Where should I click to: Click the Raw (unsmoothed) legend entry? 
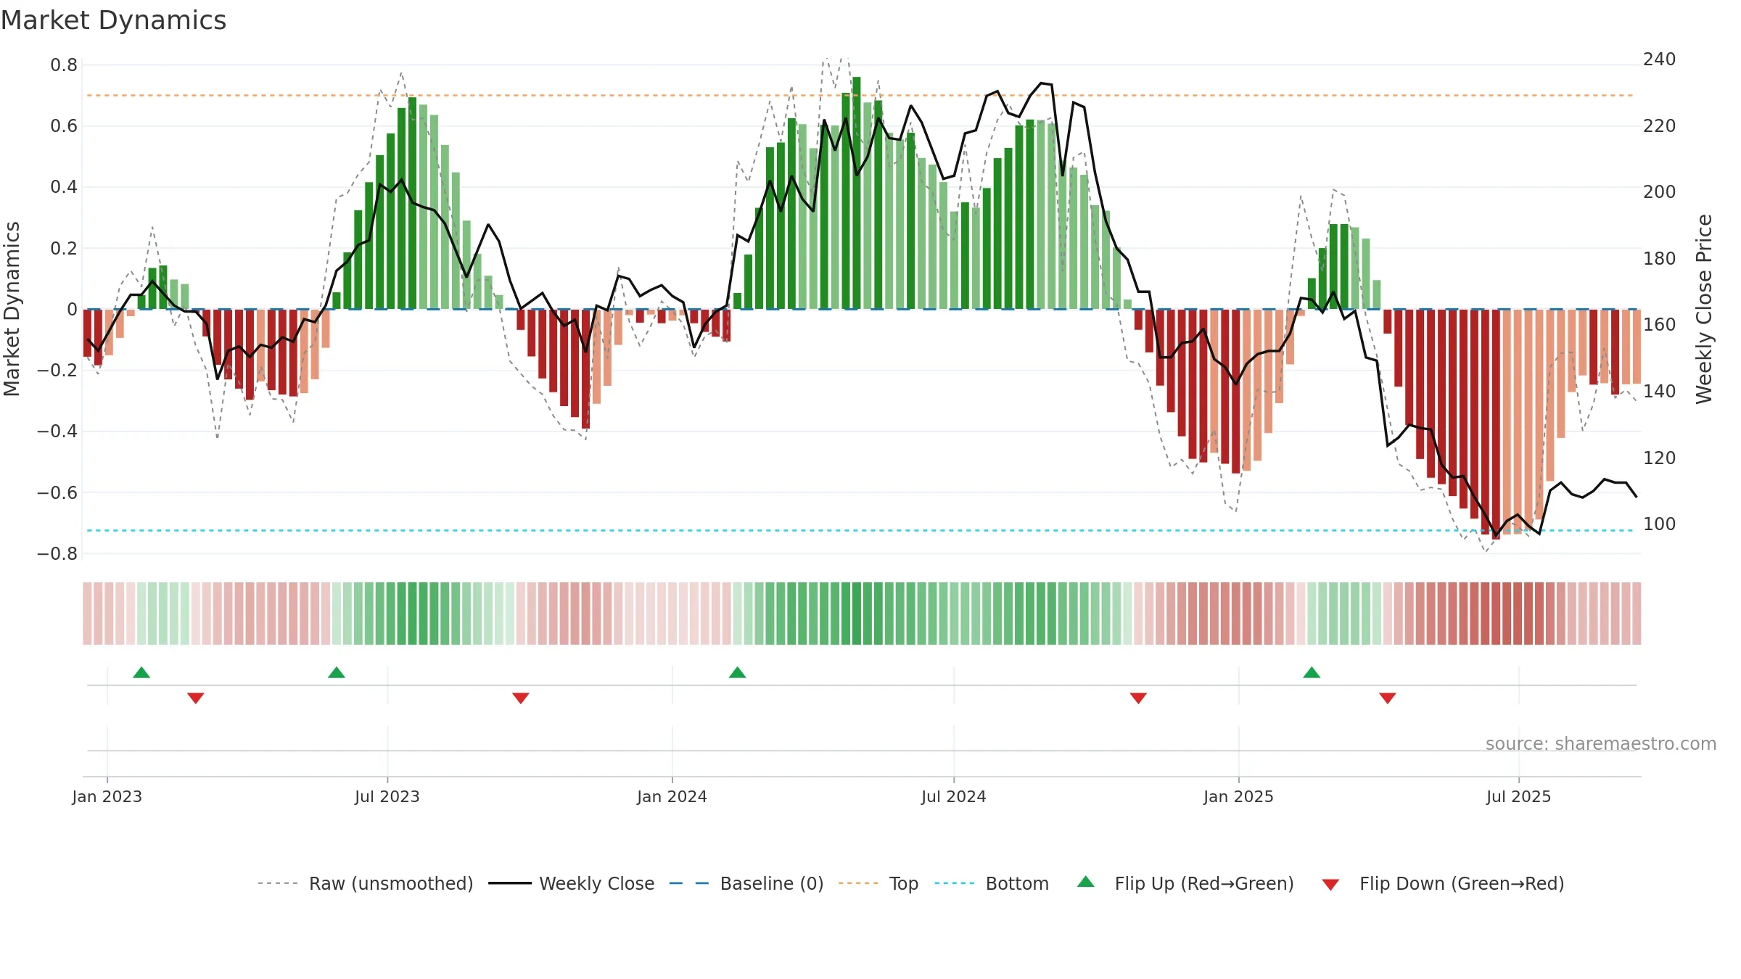366,883
